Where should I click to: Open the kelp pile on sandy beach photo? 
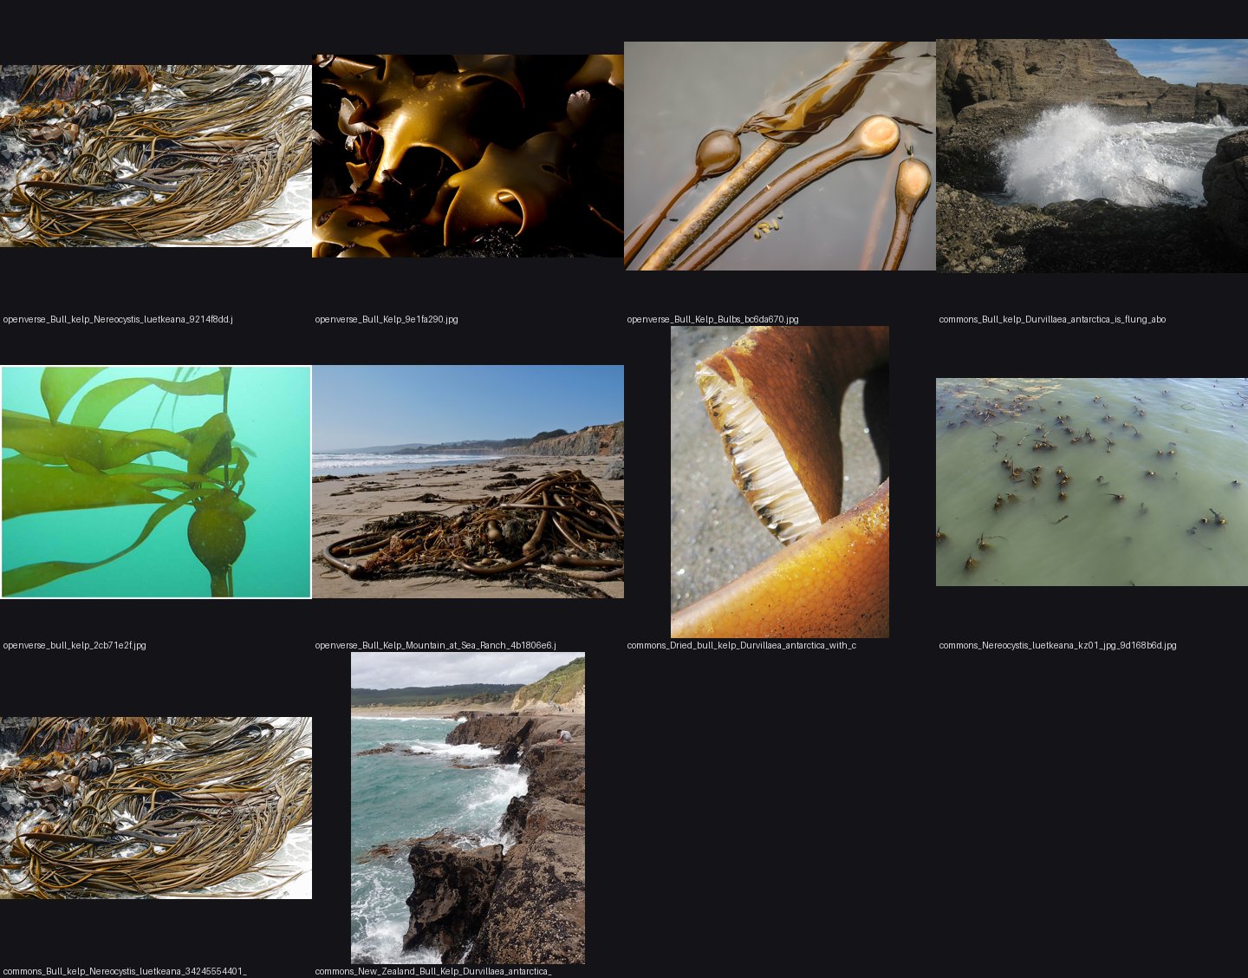tap(468, 482)
